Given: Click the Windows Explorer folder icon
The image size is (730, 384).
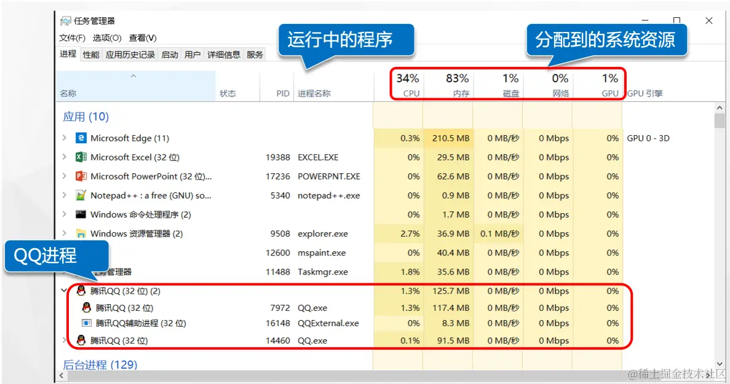Looking at the screenshot, I should tap(81, 233).
